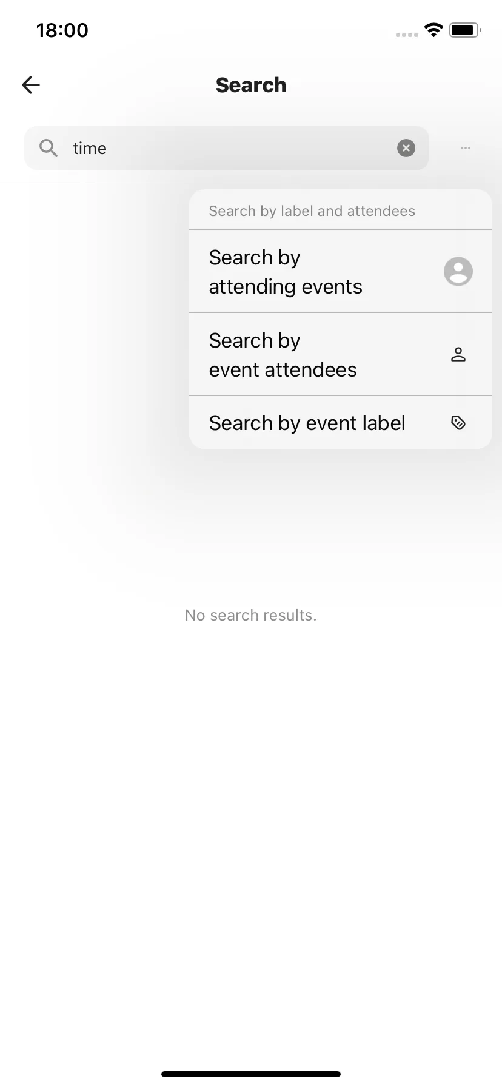Click the person outline icon
The image size is (502, 1087).
point(458,354)
